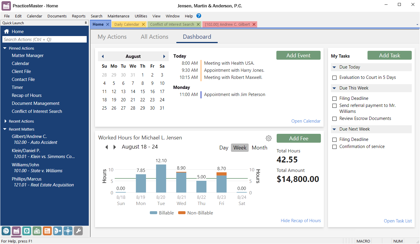Open recent matter Klein/Daniel P.
Screen dimensions: 420x244
coord(43,154)
